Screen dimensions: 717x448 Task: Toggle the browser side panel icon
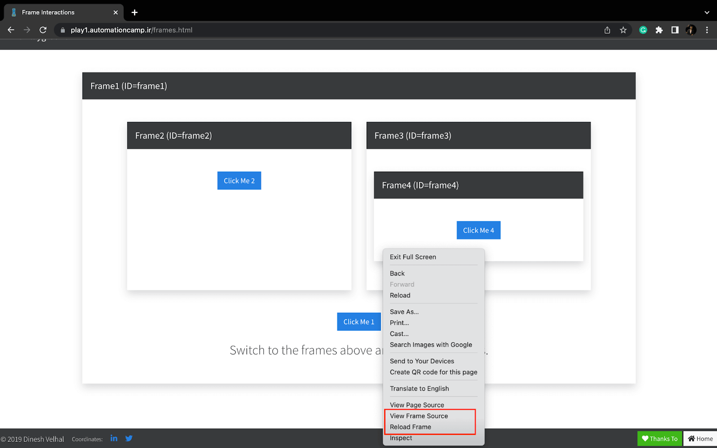tap(675, 30)
